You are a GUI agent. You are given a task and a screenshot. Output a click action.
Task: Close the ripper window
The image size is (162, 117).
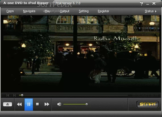point(154,3)
